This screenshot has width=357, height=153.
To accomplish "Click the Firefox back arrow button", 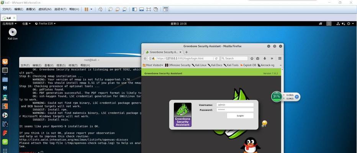I will click(145, 59).
